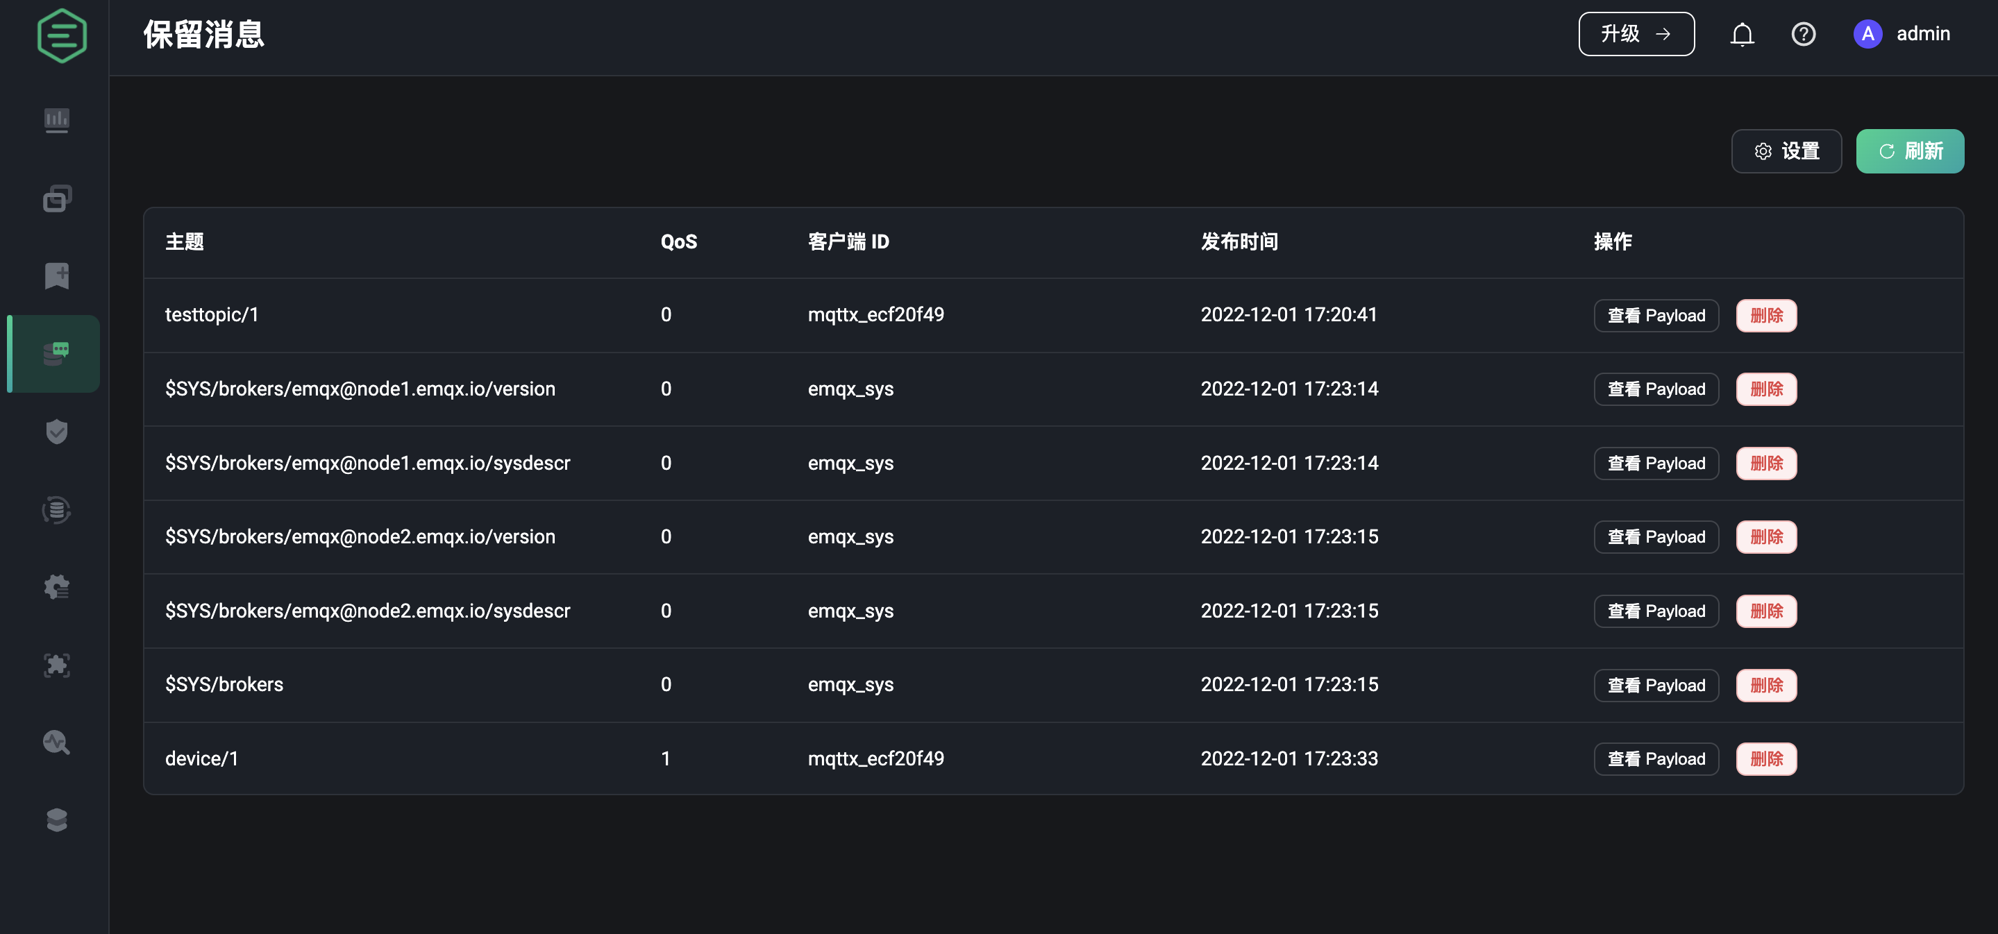
Task: Select the $SYS/brokers/emqx@node1.emqx.io/sysdescr topic
Action: click(368, 464)
